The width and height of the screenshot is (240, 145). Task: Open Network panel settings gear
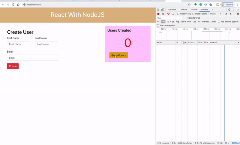tap(238, 14)
